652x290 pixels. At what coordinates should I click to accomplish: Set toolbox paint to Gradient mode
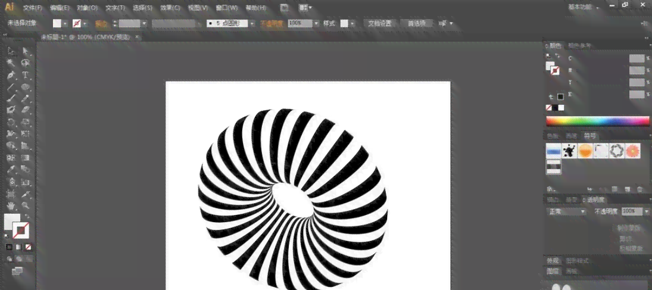click(18, 247)
